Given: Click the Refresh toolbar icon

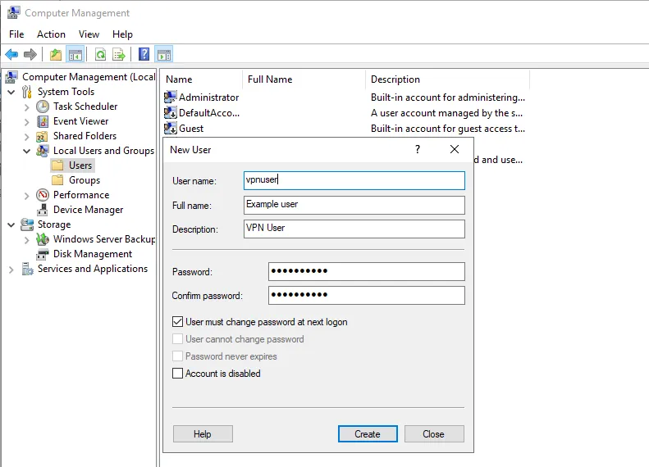Looking at the screenshot, I should [x=100, y=55].
